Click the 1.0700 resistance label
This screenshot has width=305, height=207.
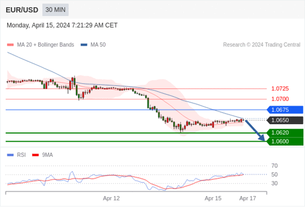pos(280,99)
